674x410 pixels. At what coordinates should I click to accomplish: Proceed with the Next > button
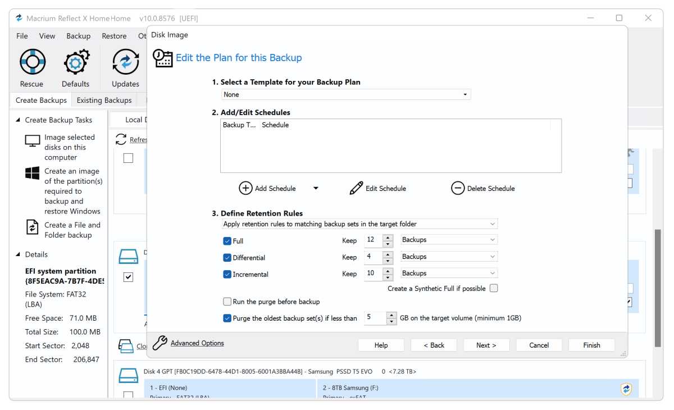pyautogui.click(x=486, y=345)
